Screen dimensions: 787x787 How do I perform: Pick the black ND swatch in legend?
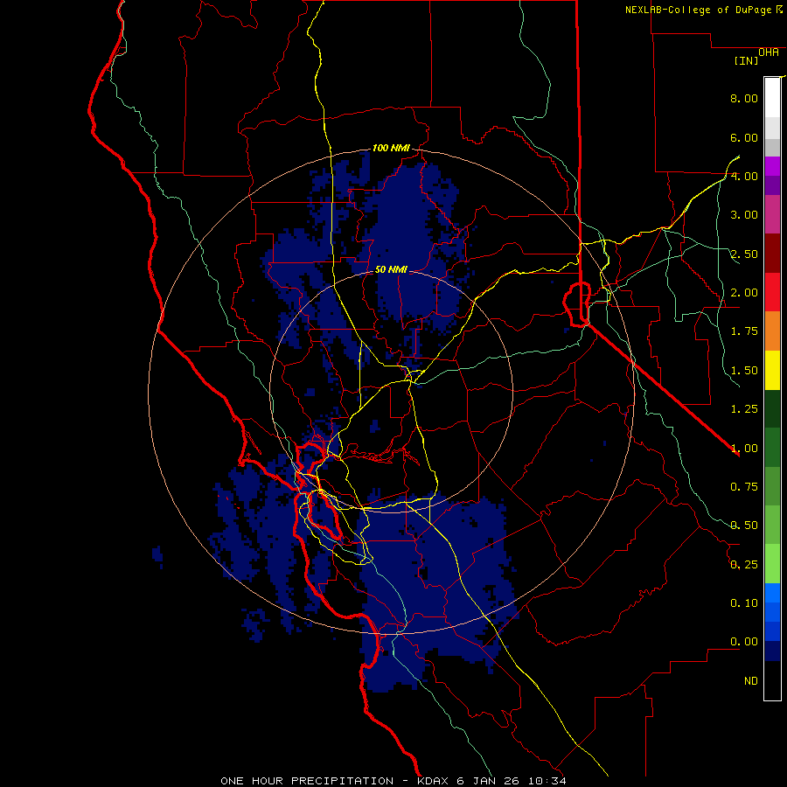tap(772, 680)
